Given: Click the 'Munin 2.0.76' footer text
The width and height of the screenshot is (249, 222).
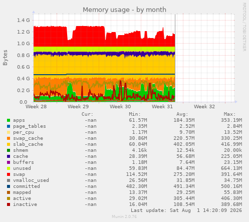Looking at the screenshot, I should click(124, 216).
